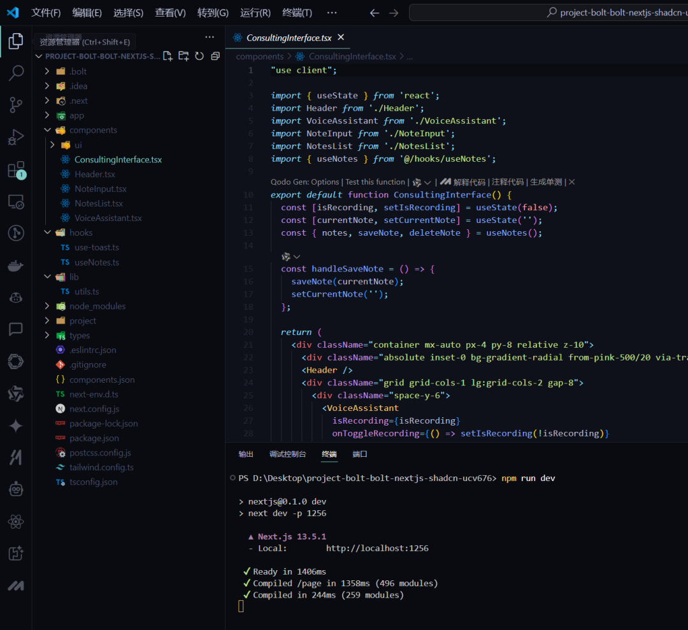Collapse all folders in explorer
Image resolution: width=688 pixels, height=630 pixels.
point(215,56)
